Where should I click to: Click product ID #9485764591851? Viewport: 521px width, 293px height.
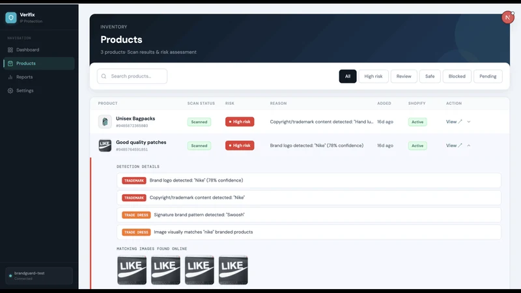click(132, 150)
